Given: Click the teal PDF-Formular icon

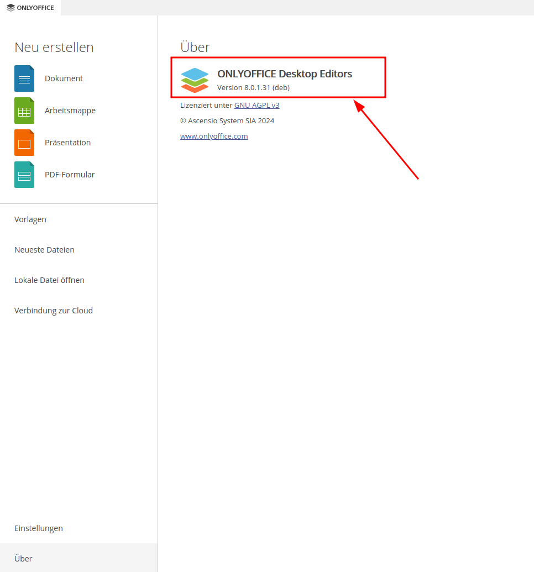Looking at the screenshot, I should pyautogui.click(x=24, y=175).
